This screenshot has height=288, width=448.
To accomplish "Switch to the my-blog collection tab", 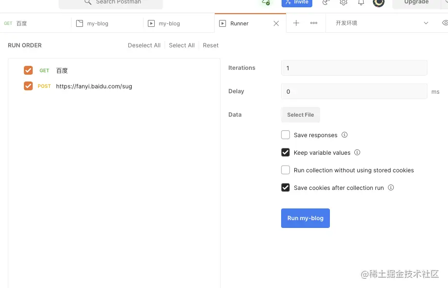I will pyautogui.click(x=107, y=23).
